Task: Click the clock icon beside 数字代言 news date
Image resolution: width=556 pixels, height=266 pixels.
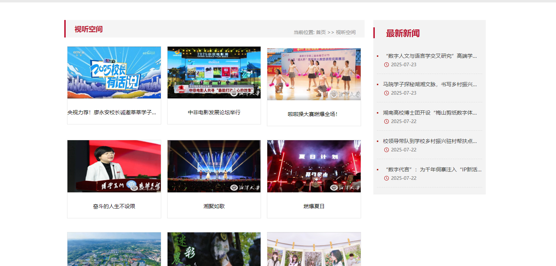Action: click(386, 178)
